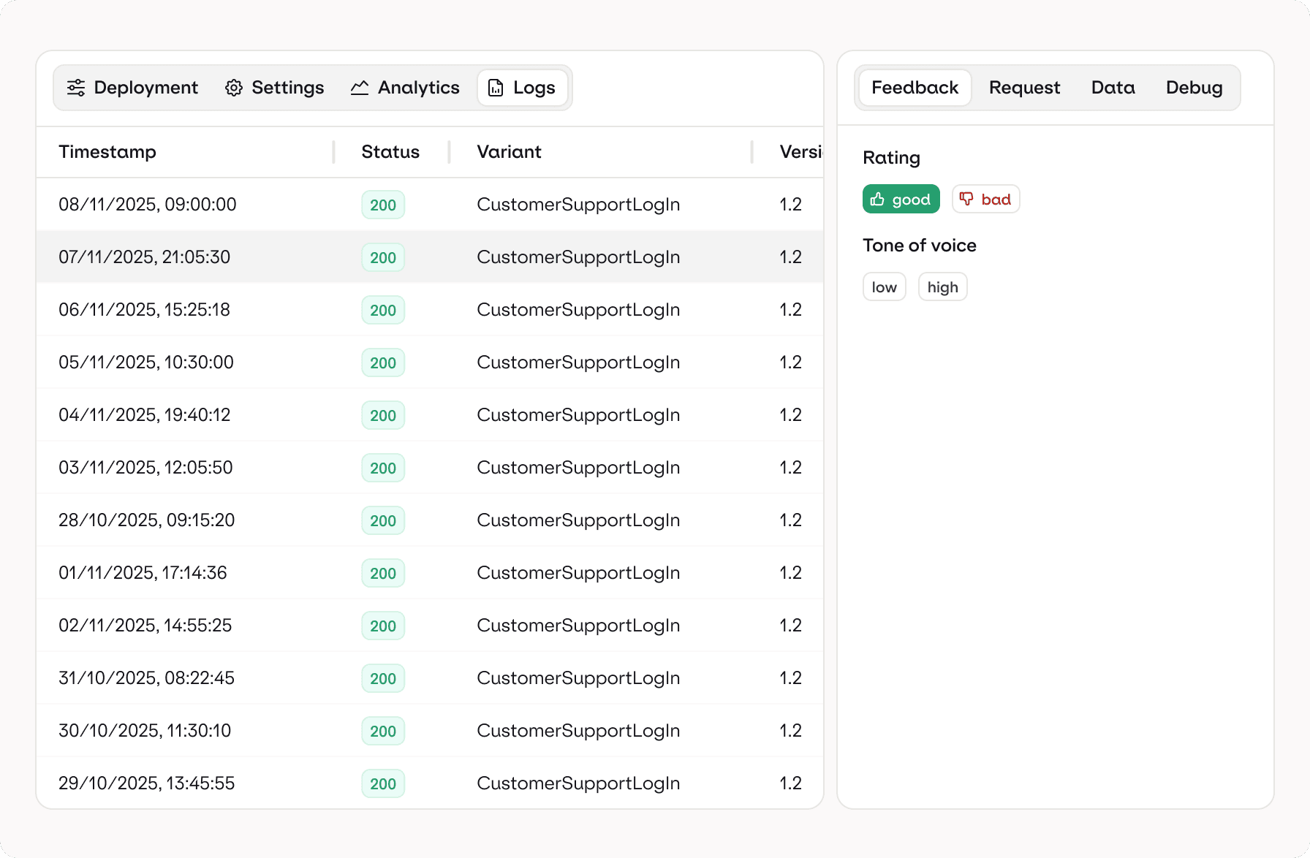
Task: Click the Status column header
Action: pyautogui.click(x=390, y=152)
